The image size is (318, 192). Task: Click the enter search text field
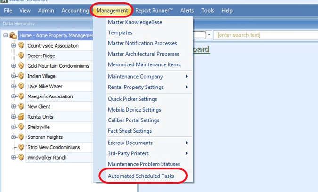pyautogui.click(x=266, y=35)
